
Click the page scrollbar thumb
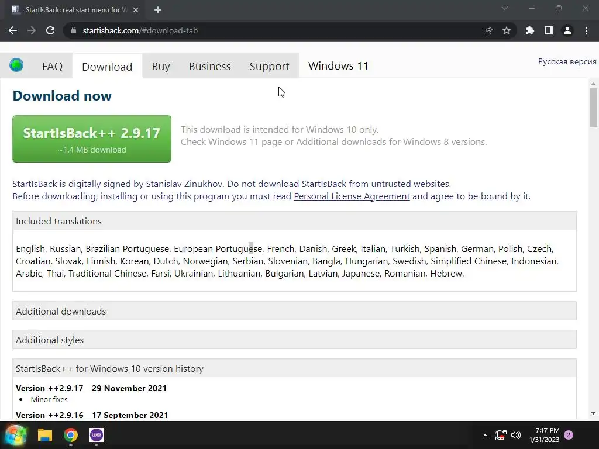593,108
